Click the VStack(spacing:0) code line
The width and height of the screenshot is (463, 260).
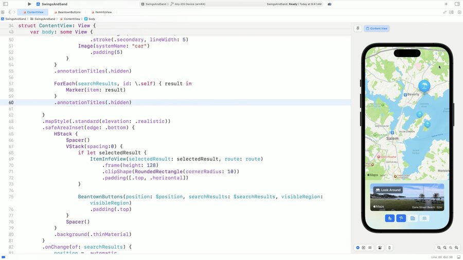click(94, 146)
